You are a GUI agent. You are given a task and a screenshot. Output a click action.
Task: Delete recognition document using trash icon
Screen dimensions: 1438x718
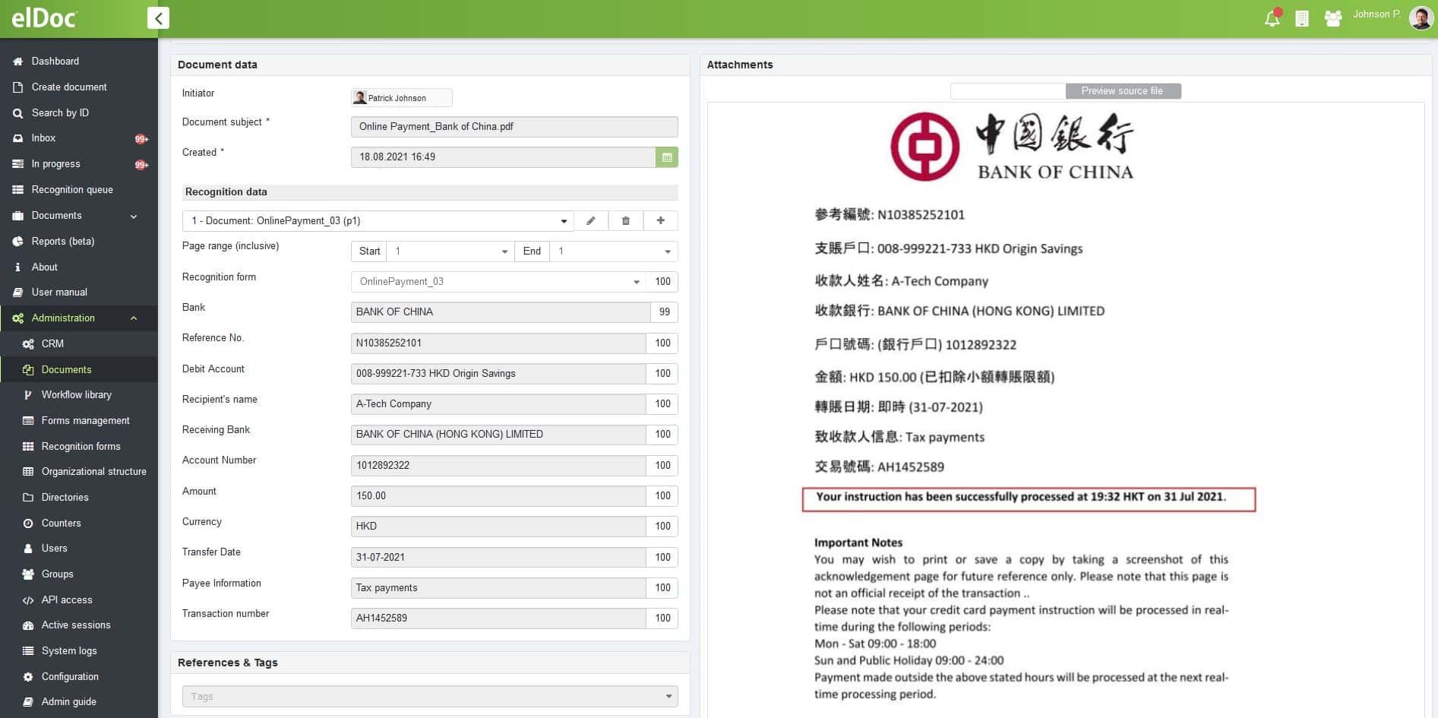point(626,221)
